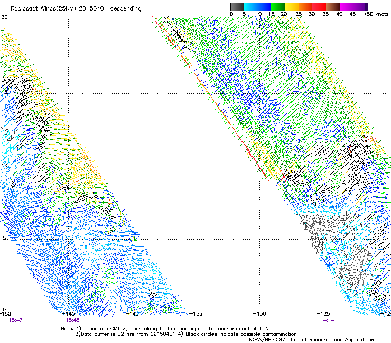Select the yellow 20-25 knots color band
This screenshot has height=343, width=391.
(x=292, y=6)
